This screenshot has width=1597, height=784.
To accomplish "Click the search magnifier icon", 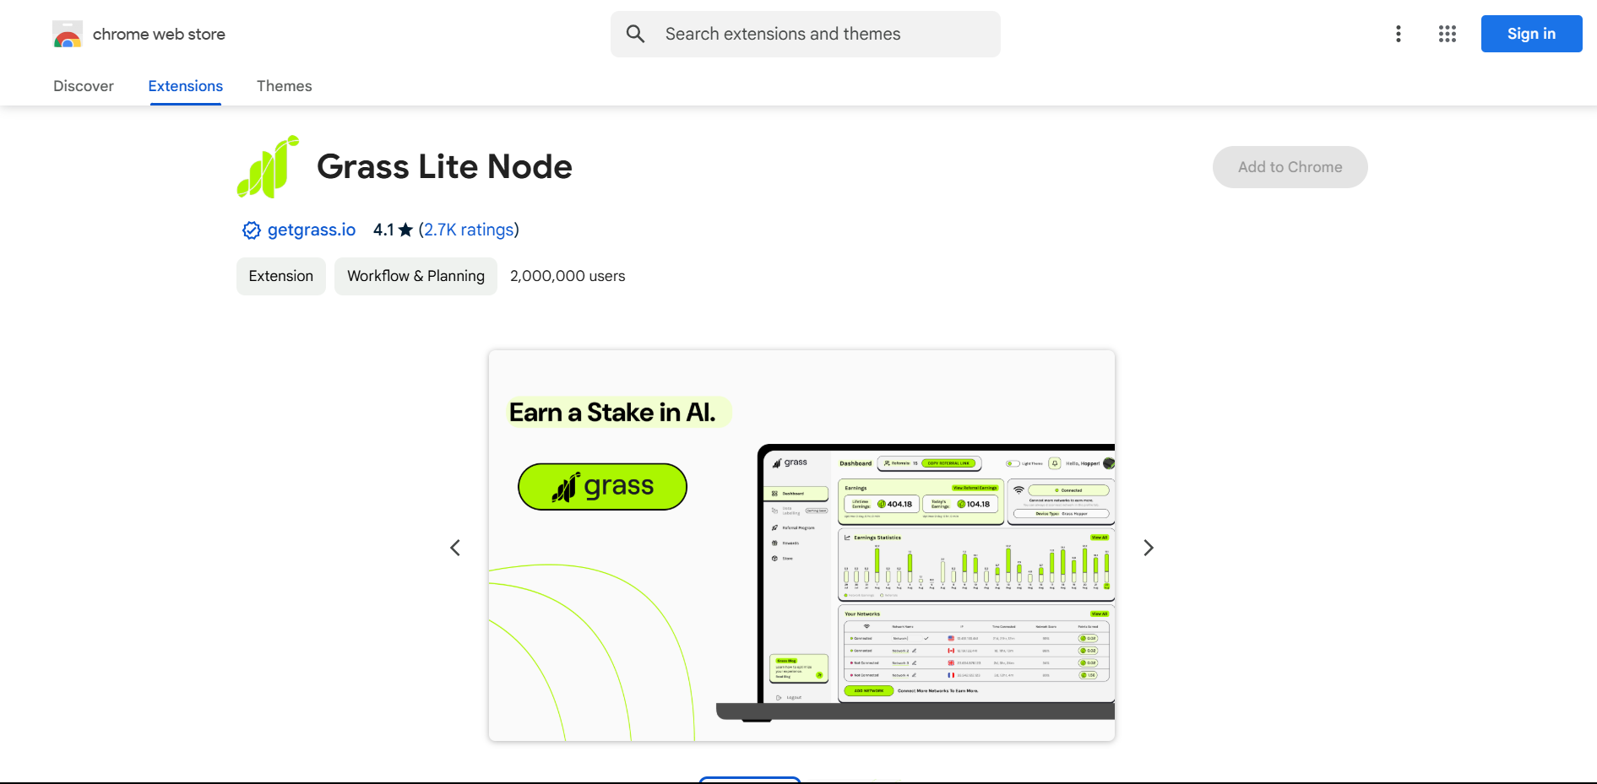I will point(635,34).
